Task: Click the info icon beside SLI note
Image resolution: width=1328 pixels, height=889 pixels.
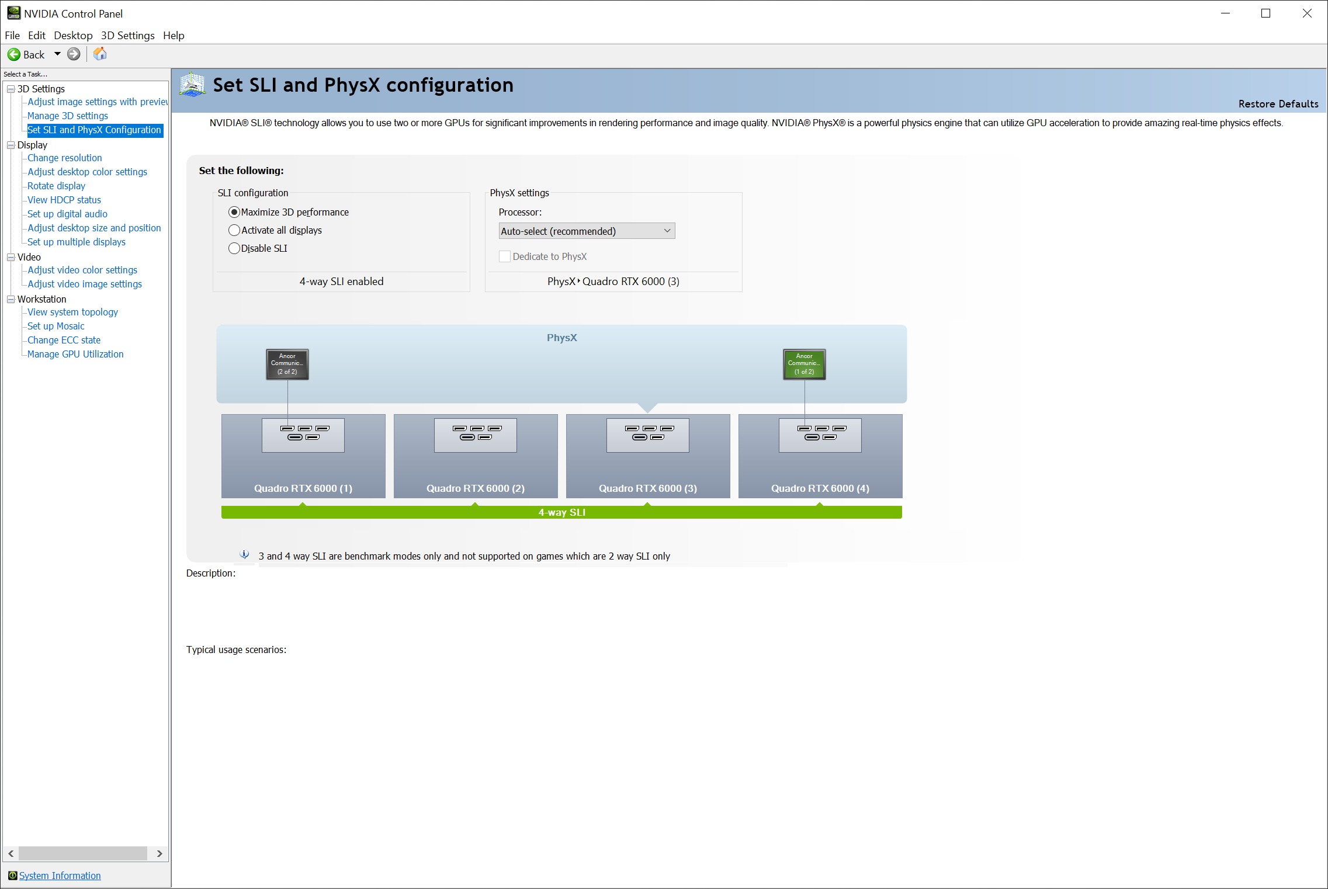Action: click(x=245, y=554)
